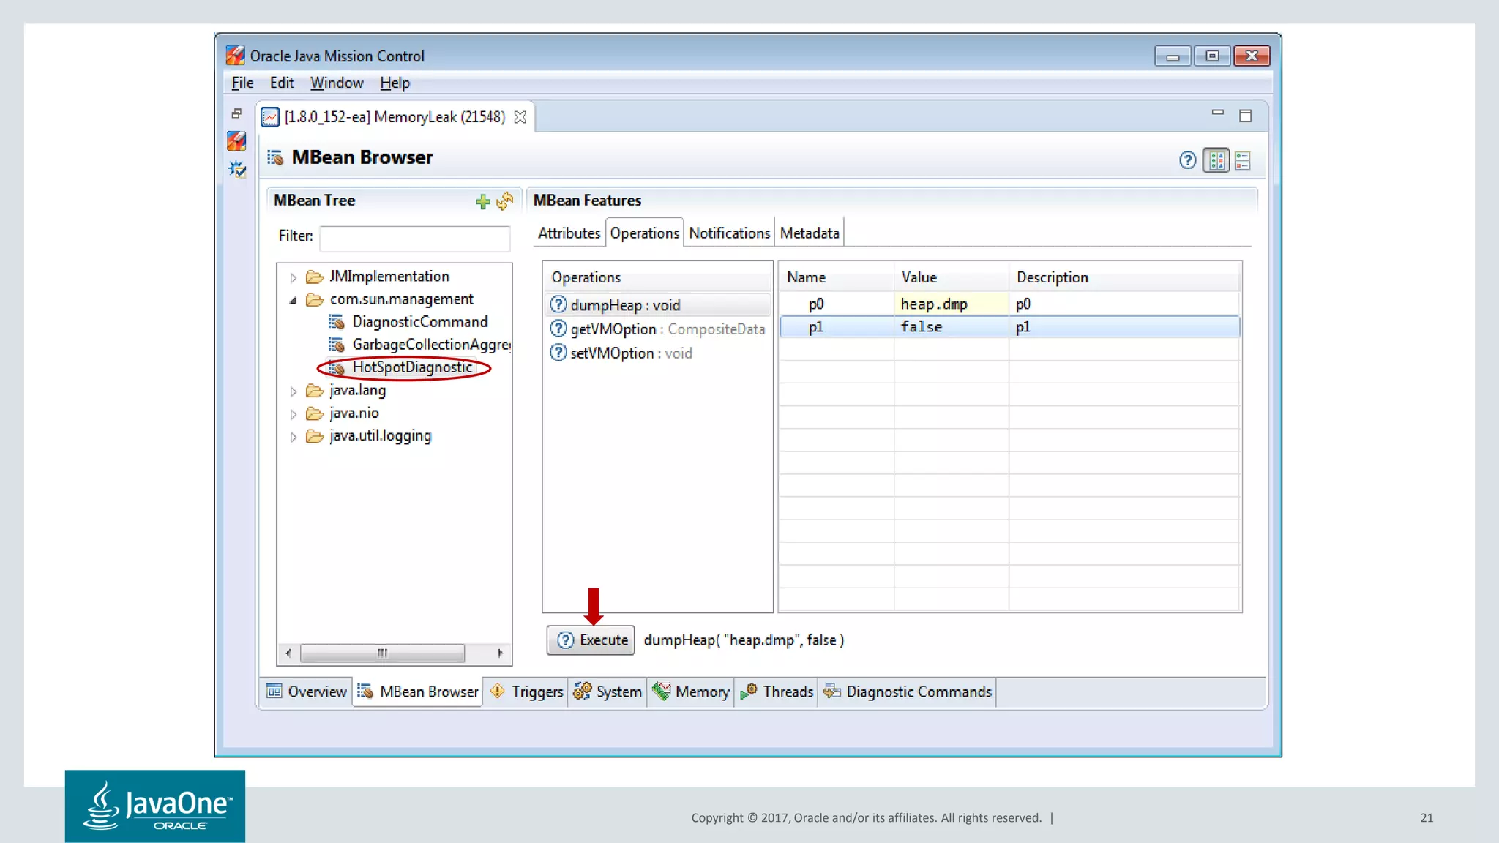Click the MBean Browser title icon
The width and height of the screenshot is (1499, 843).
click(275, 157)
